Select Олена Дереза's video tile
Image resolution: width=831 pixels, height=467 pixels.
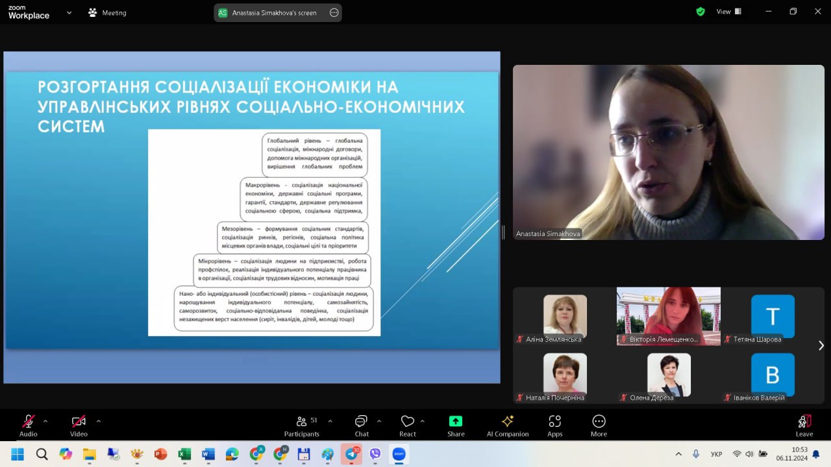(669, 375)
